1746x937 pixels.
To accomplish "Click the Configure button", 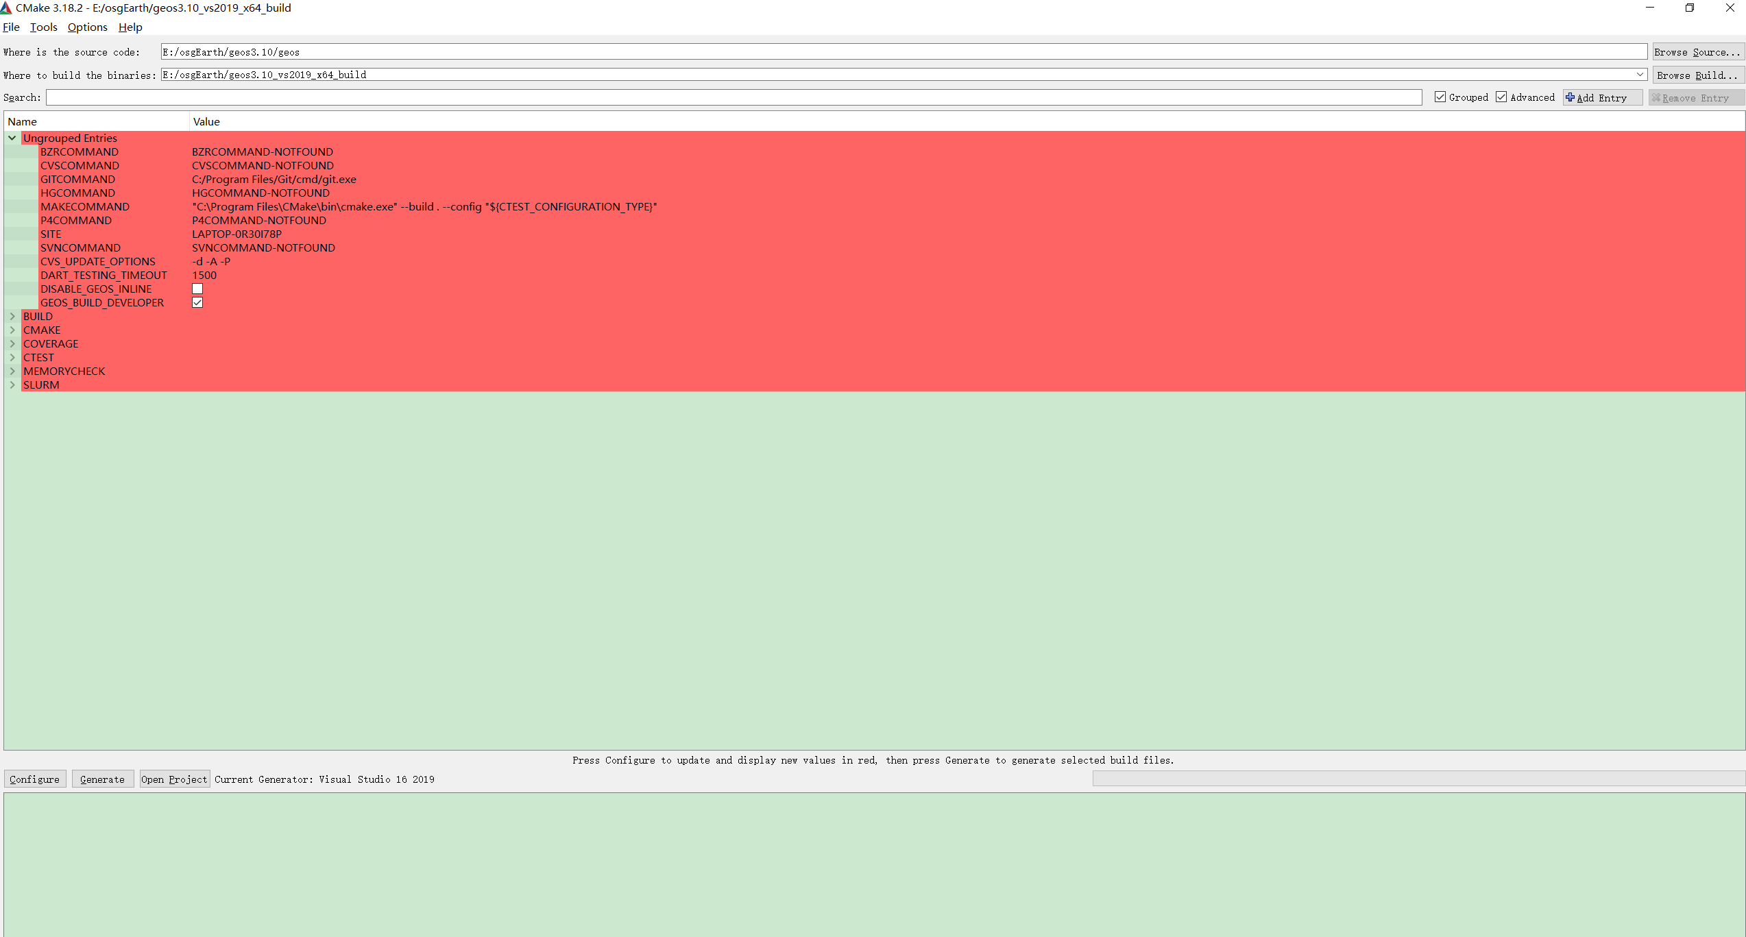I will tap(35, 779).
